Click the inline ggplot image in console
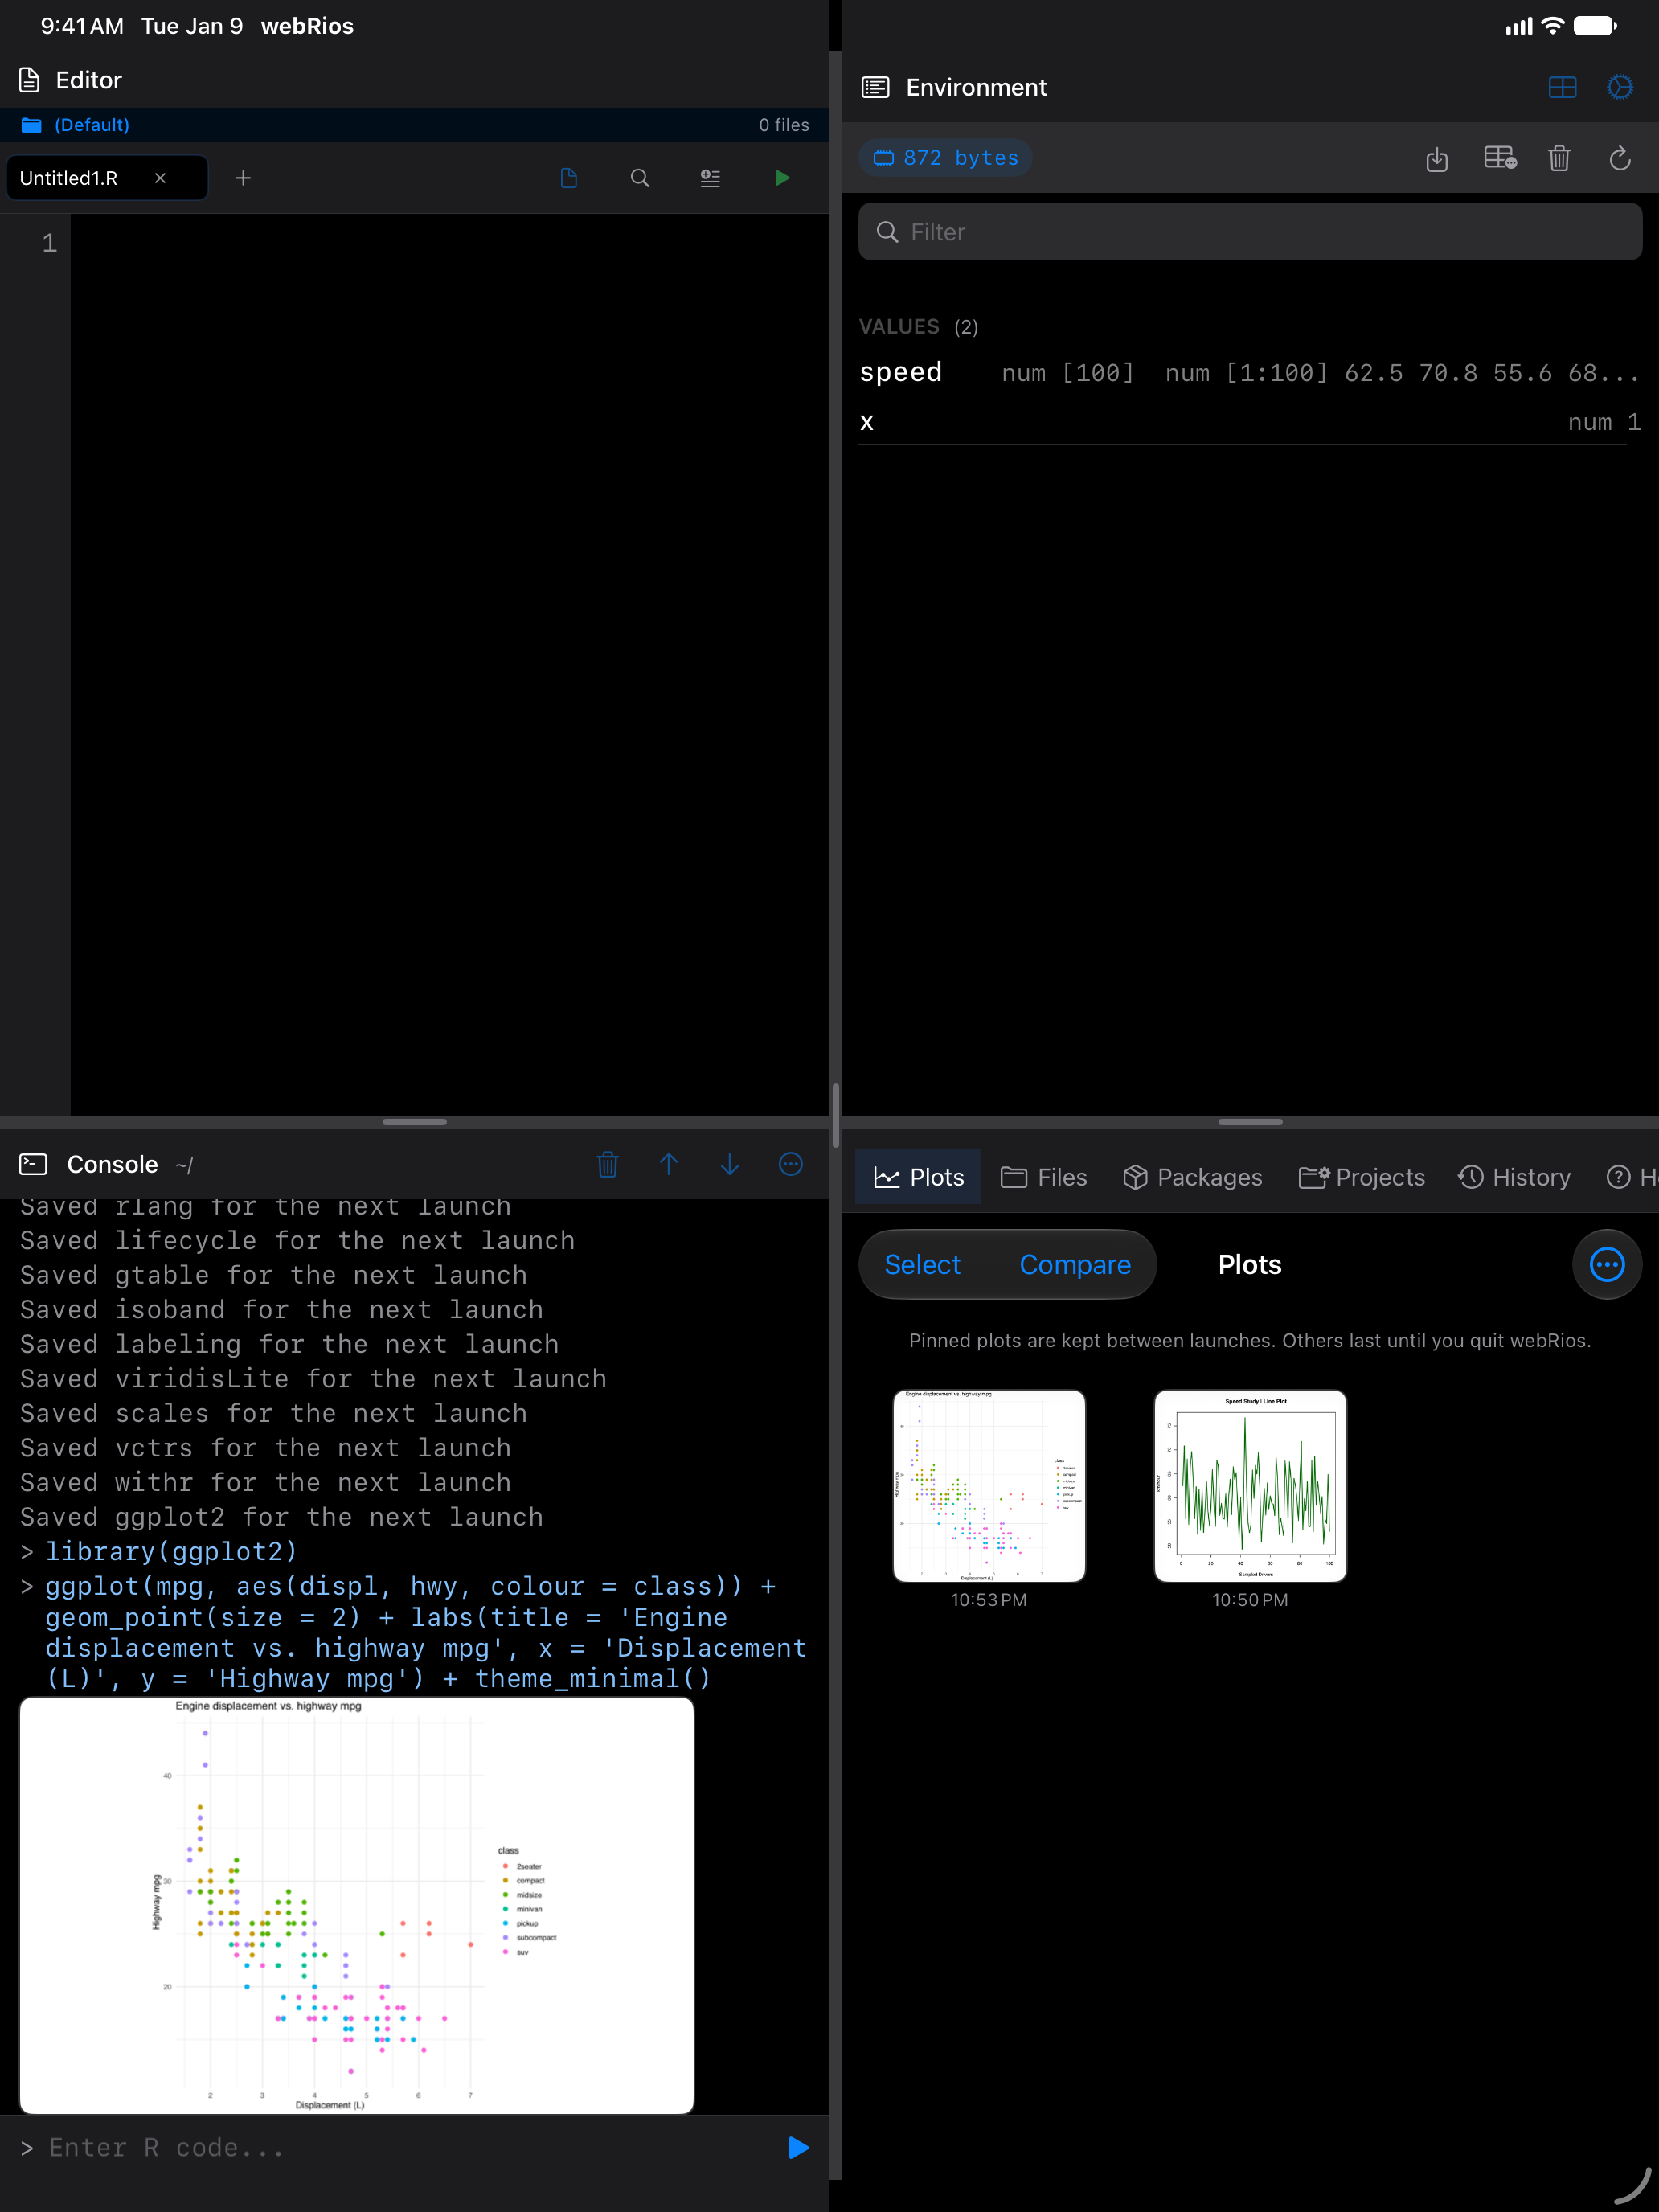 (357, 1904)
